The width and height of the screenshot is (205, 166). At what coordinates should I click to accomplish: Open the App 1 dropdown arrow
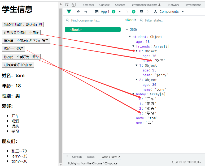120,12
